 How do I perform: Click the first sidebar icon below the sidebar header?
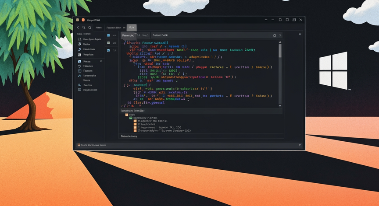[x=79, y=39]
